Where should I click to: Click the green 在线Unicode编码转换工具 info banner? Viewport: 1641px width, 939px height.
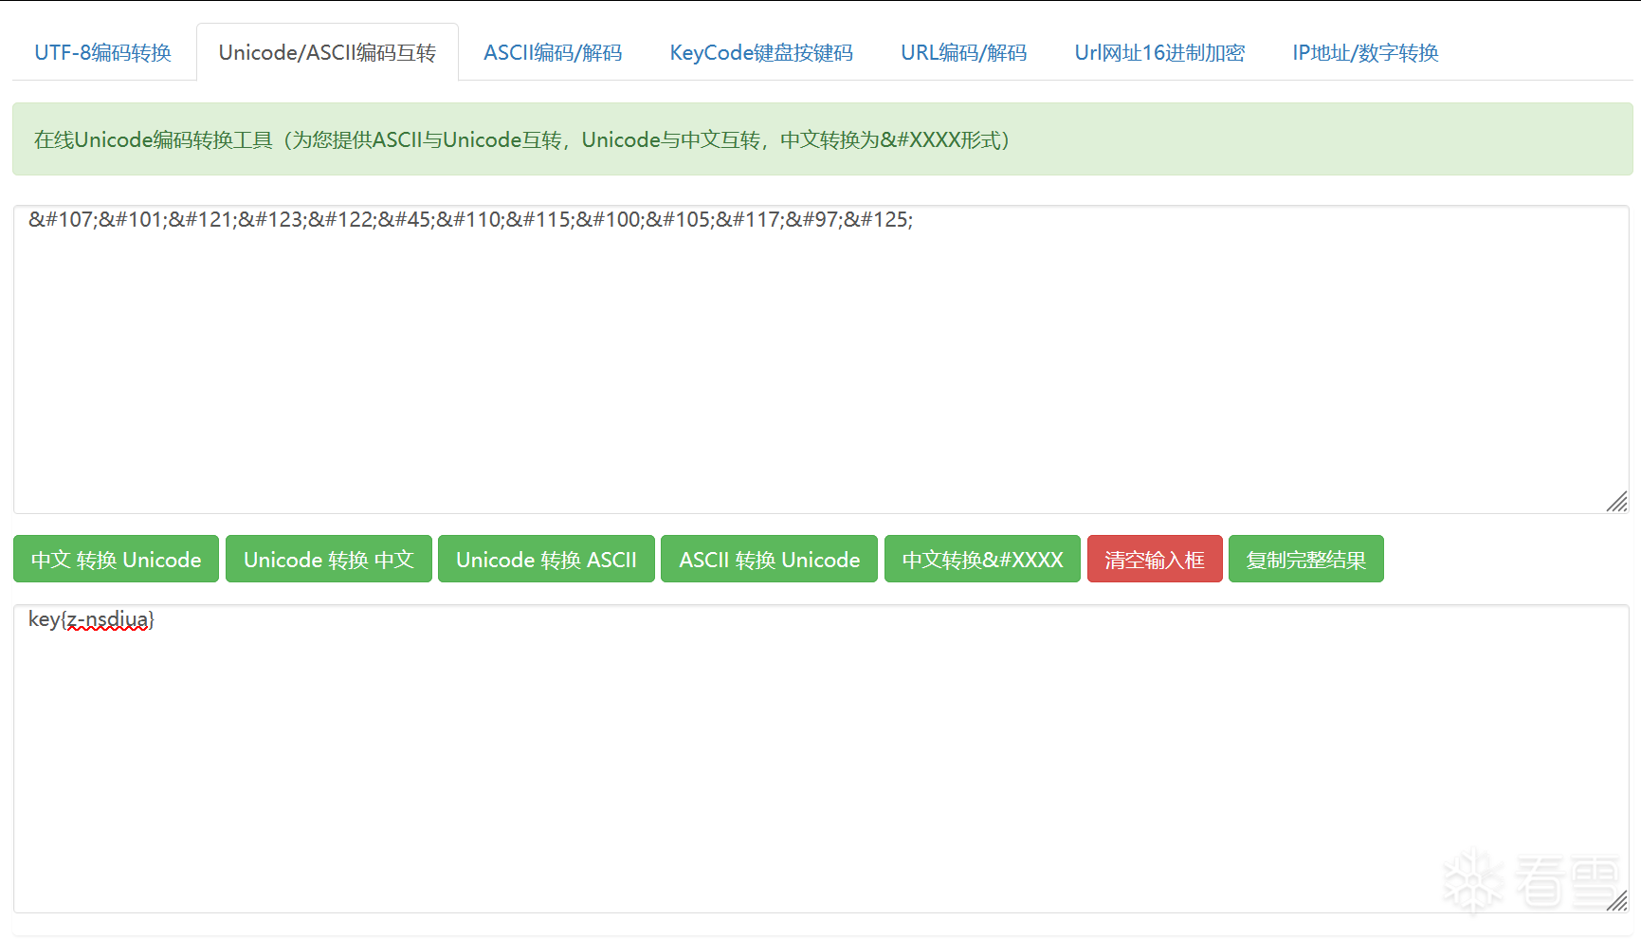(822, 139)
